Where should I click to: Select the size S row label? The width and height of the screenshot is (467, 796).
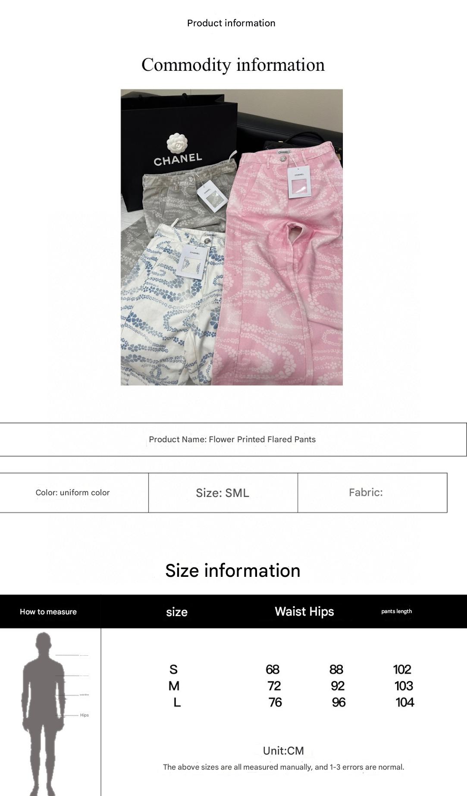tap(173, 669)
